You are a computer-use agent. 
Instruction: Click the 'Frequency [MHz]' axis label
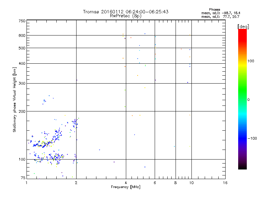click(126, 187)
